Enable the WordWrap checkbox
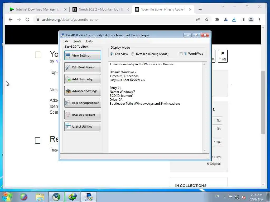 [x=181, y=54]
